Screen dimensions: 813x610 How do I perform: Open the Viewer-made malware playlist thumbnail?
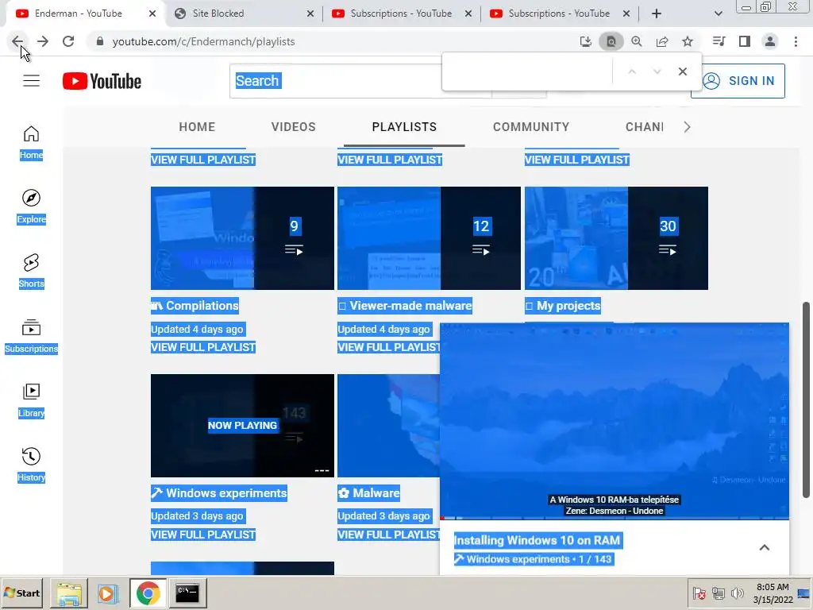click(x=429, y=238)
